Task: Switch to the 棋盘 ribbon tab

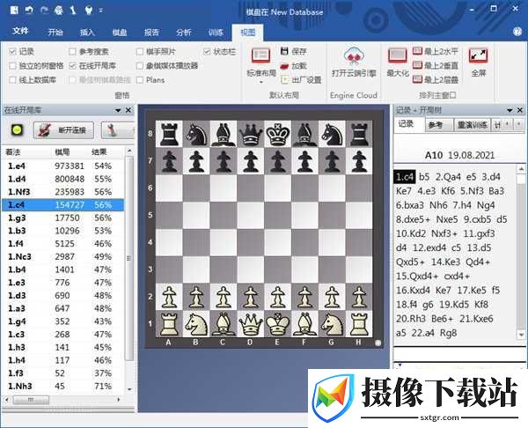Action: pos(120,32)
